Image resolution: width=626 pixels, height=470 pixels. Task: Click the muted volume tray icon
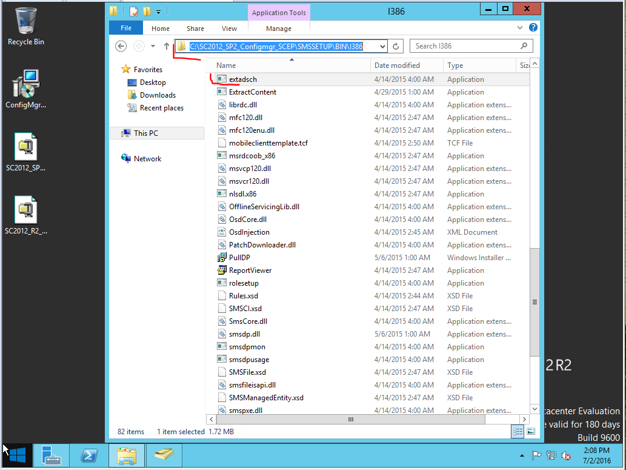coord(566,455)
